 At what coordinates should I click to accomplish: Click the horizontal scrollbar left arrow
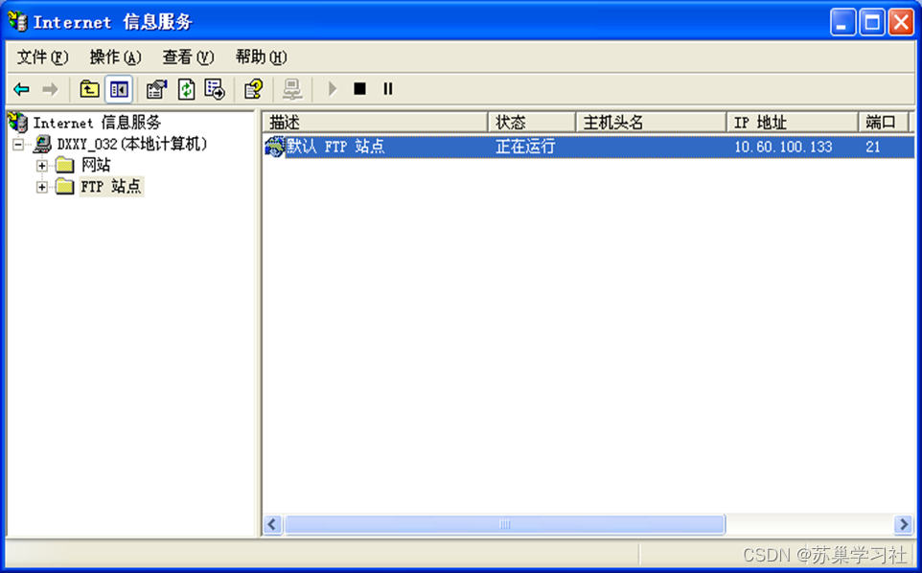272,523
